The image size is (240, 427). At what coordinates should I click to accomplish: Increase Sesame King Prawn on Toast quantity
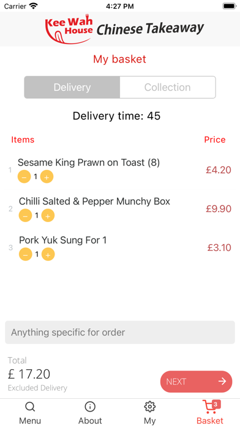47,177
